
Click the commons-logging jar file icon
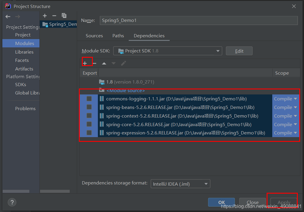tap(102, 99)
